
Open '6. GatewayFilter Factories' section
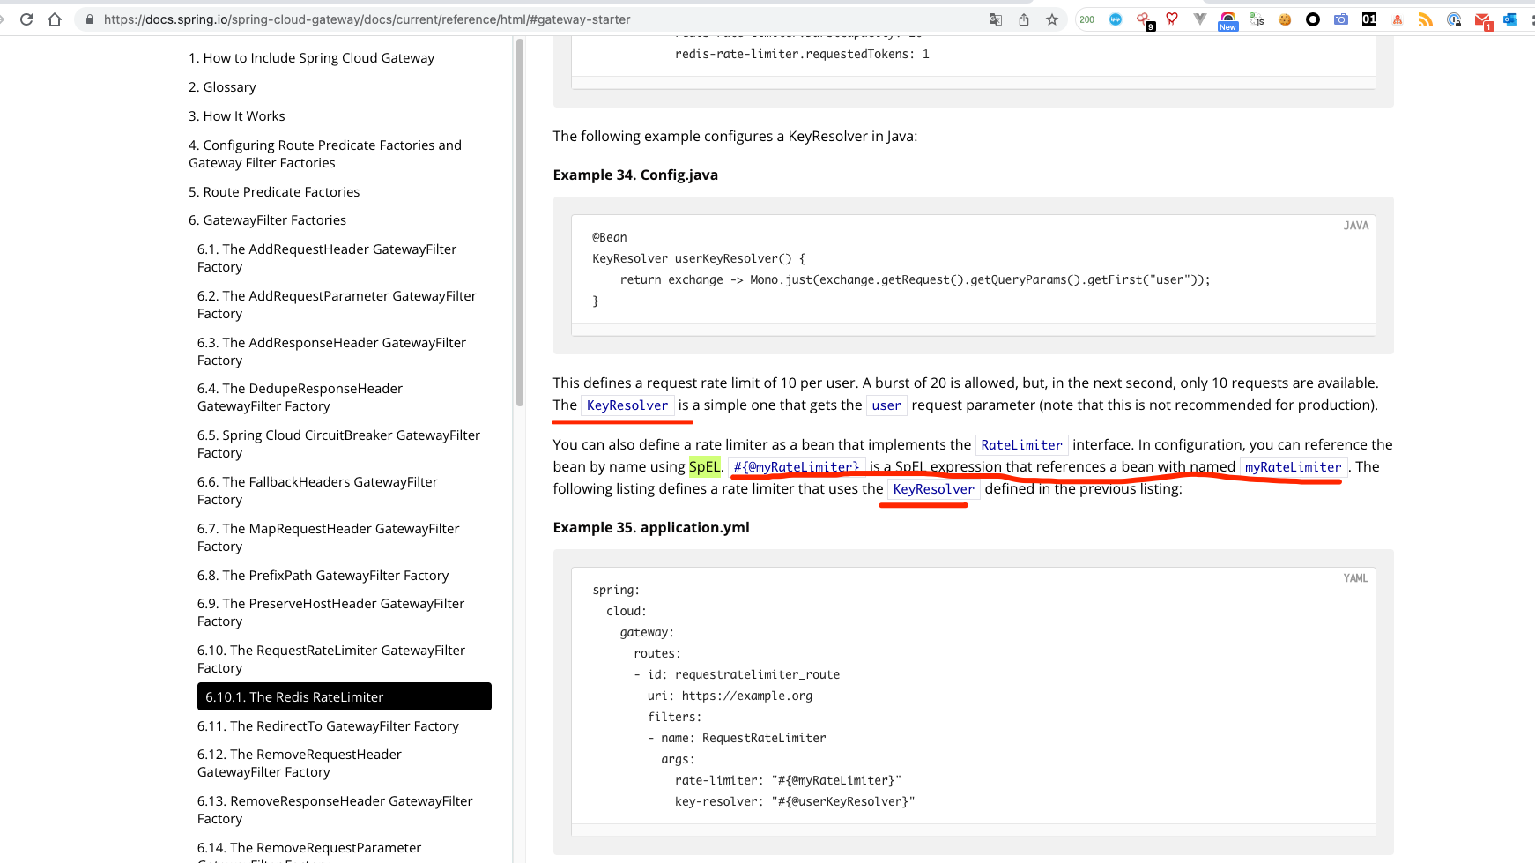[267, 220]
